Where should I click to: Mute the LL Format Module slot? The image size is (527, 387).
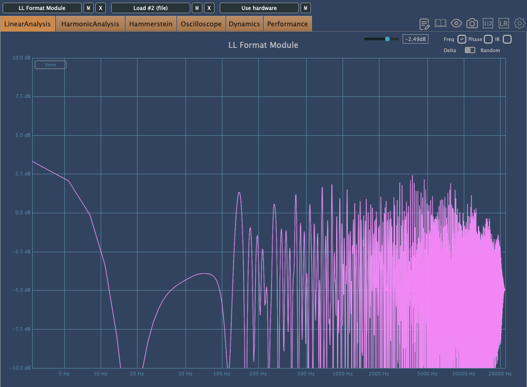tap(89, 8)
